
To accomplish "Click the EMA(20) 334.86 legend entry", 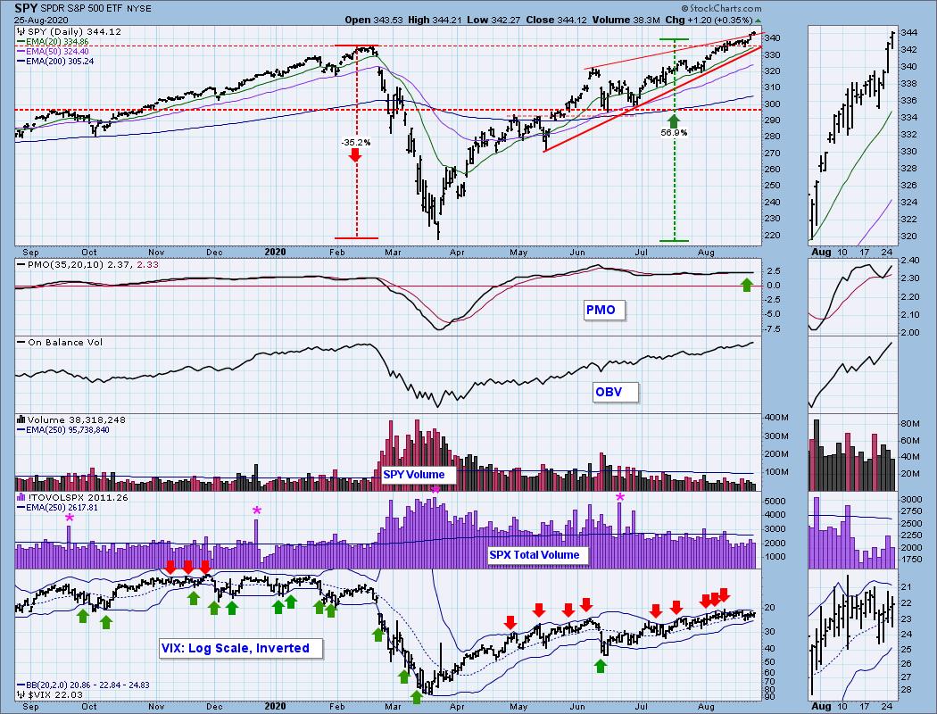I will click(53, 42).
